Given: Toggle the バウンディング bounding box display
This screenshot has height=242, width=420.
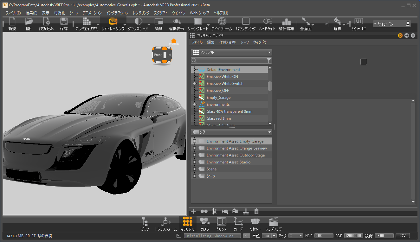Looking at the screenshot, I should pyautogui.click(x=246, y=22).
